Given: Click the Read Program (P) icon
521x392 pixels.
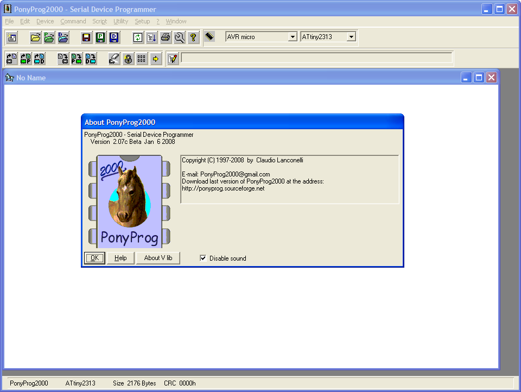Looking at the screenshot, I should coord(26,59).
